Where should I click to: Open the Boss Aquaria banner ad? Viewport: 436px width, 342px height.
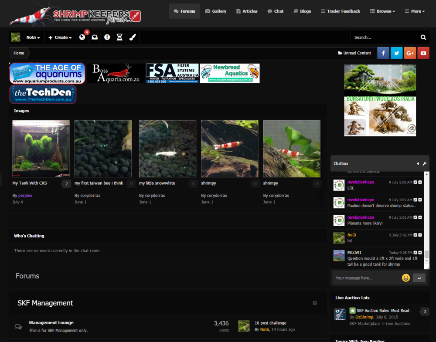116,73
